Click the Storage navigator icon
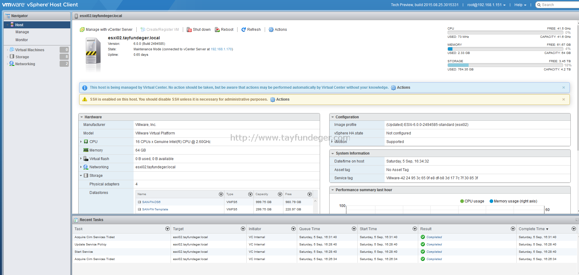The image size is (579, 275). click(12, 56)
